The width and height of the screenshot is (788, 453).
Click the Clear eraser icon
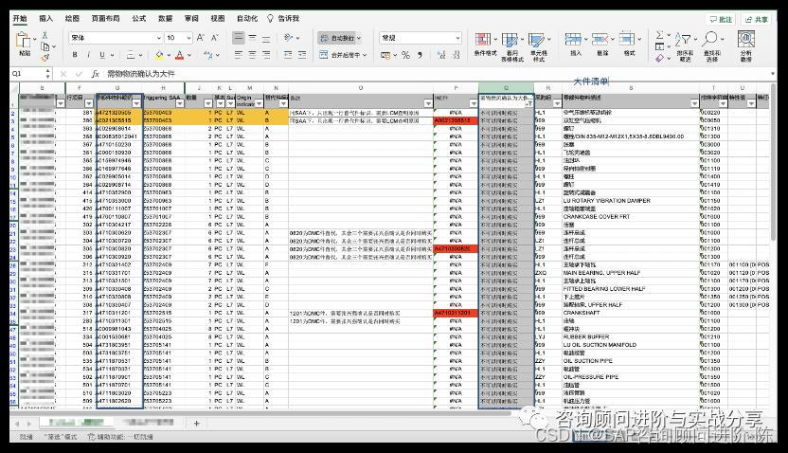pyautogui.click(x=660, y=59)
